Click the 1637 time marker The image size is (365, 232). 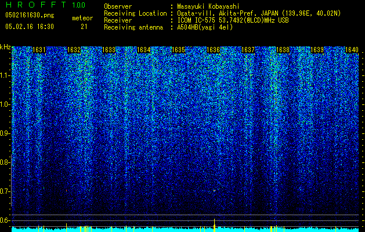(x=248, y=50)
